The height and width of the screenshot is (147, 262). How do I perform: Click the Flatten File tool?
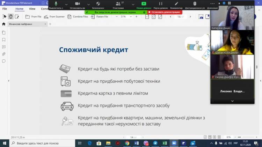point(99,16)
